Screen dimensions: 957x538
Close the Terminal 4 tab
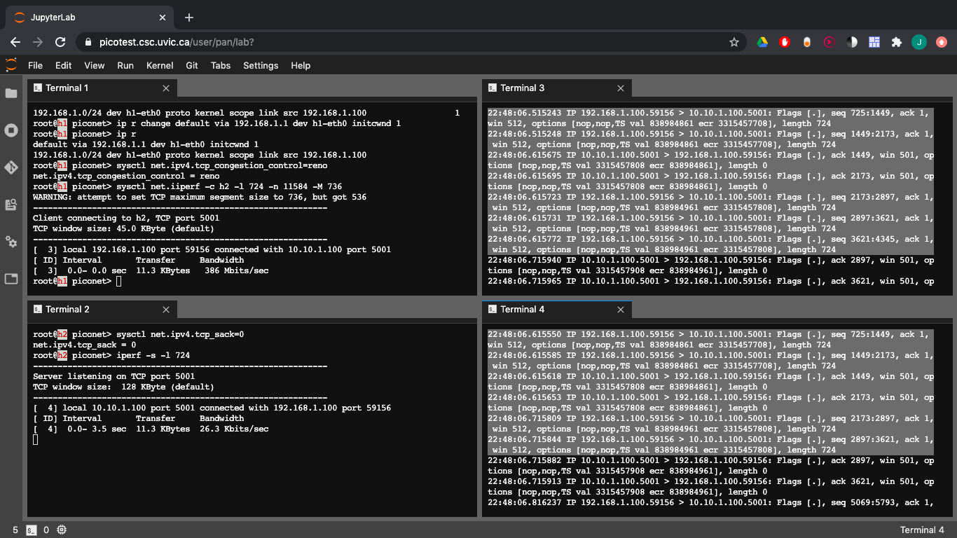click(x=621, y=310)
